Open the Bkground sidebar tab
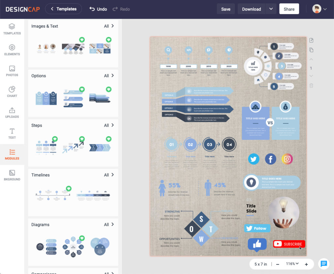The height and width of the screenshot is (274, 334). point(12,175)
